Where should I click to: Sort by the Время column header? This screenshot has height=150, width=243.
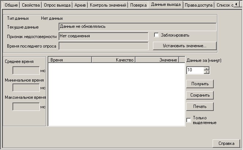70,60
